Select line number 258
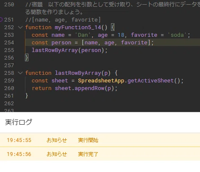200x172 pixels. [x=9, y=73]
